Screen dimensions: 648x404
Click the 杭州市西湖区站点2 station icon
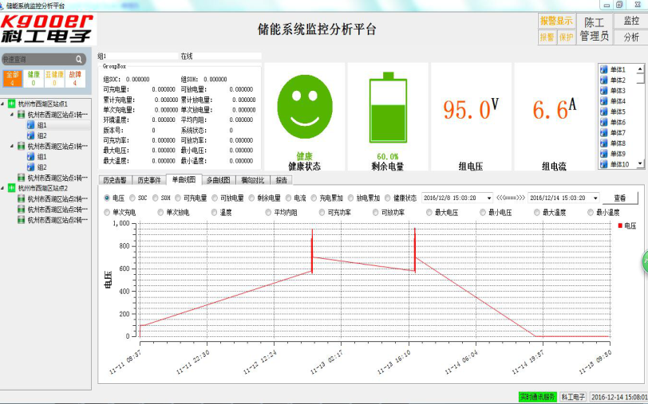(x=12, y=188)
